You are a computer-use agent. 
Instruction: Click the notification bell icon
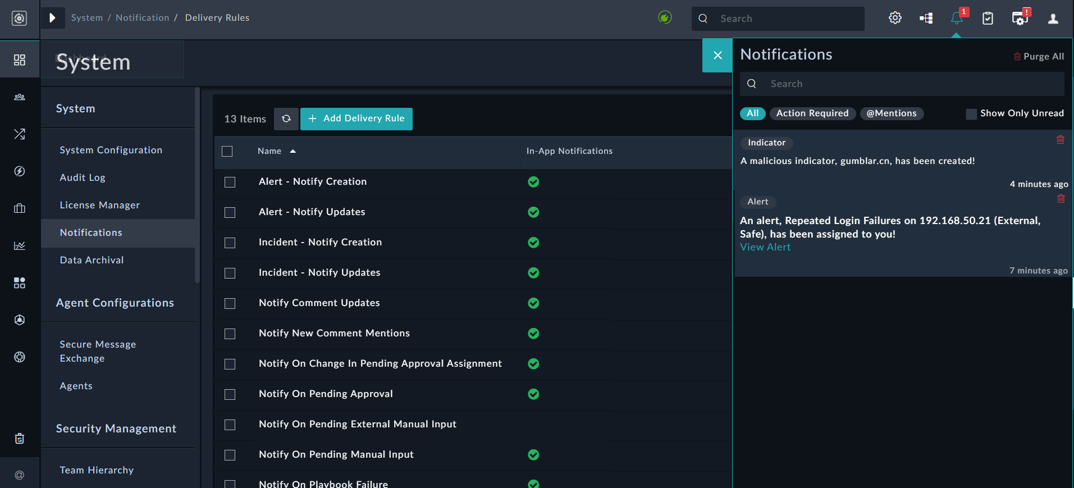(x=957, y=19)
